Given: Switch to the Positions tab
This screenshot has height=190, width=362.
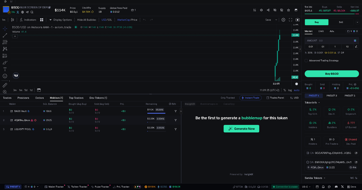Looking at the screenshot, I should [23, 98].
